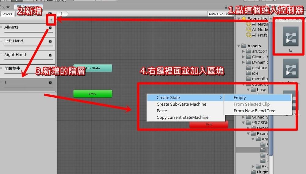The width and height of the screenshot is (306, 174).
Task: Click the arktoon folder icon
Action: [248, 51]
